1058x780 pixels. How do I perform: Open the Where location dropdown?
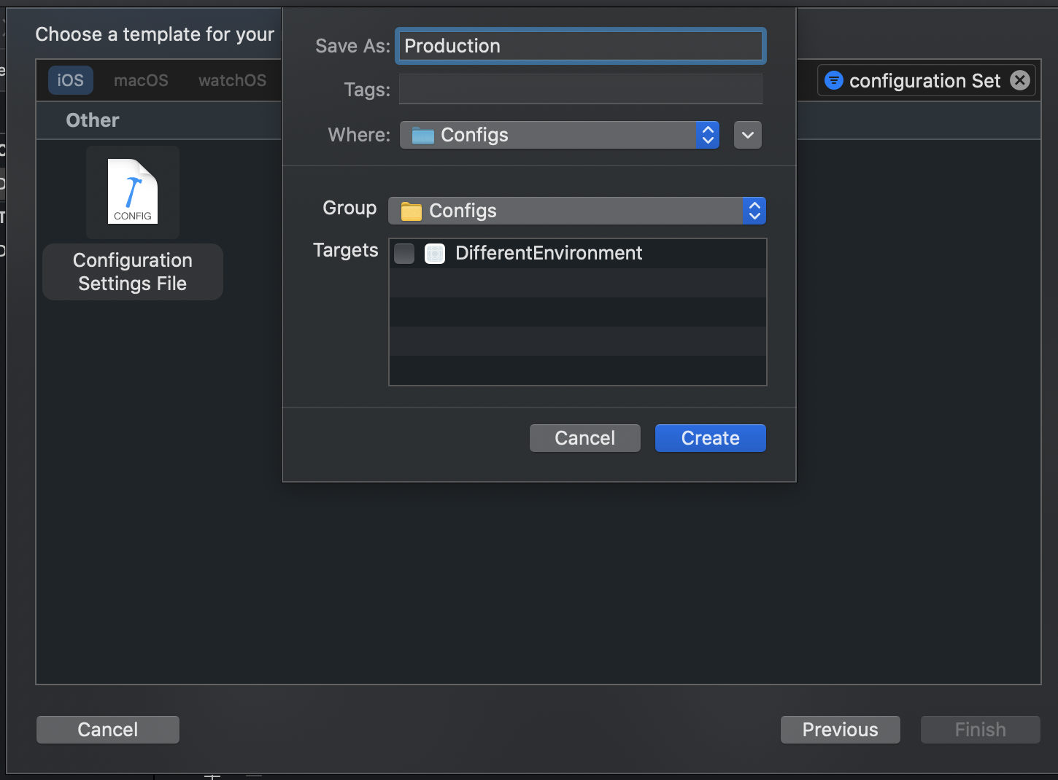click(x=559, y=135)
